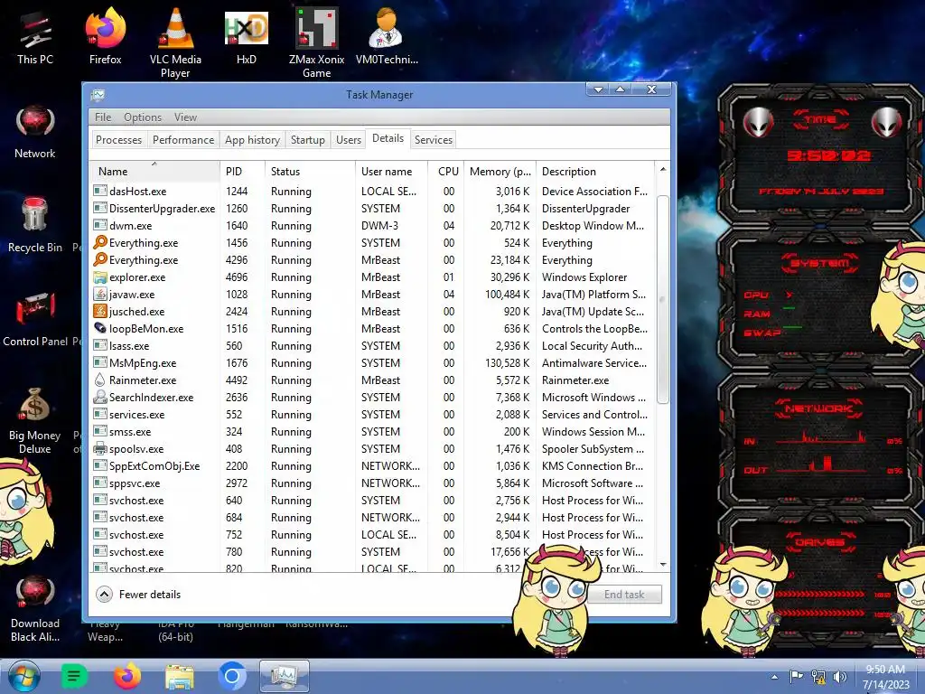Select the javaw.exe process icon
This screenshot has height=694, width=925.
(x=100, y=294)
